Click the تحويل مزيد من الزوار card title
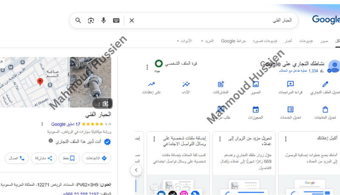 point(250,141)
